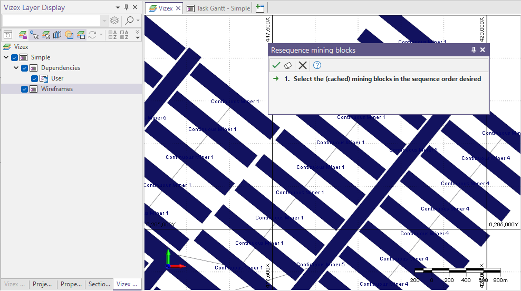Open the Prope... bottom panel tab

pos(71,284)
